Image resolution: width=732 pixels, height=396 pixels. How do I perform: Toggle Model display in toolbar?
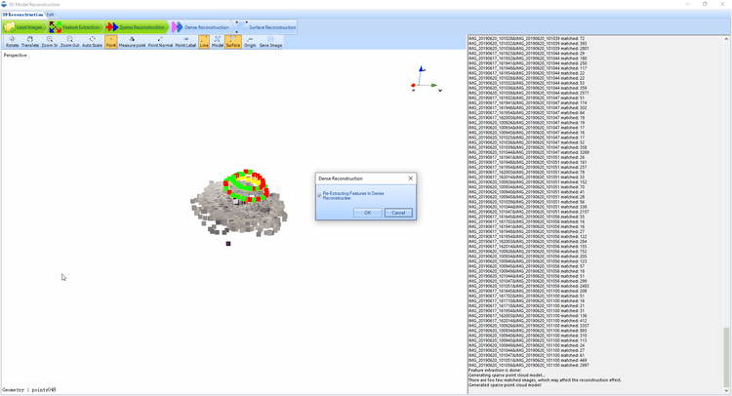[x=218, y=42]
